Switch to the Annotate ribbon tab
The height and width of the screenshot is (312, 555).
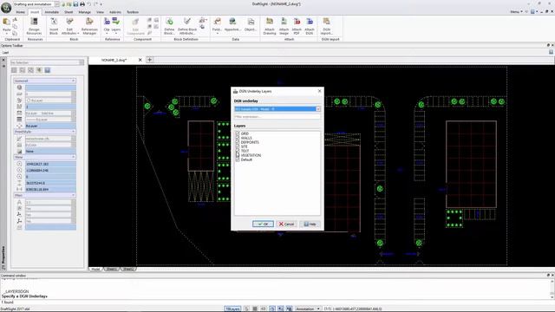[52, 12]
